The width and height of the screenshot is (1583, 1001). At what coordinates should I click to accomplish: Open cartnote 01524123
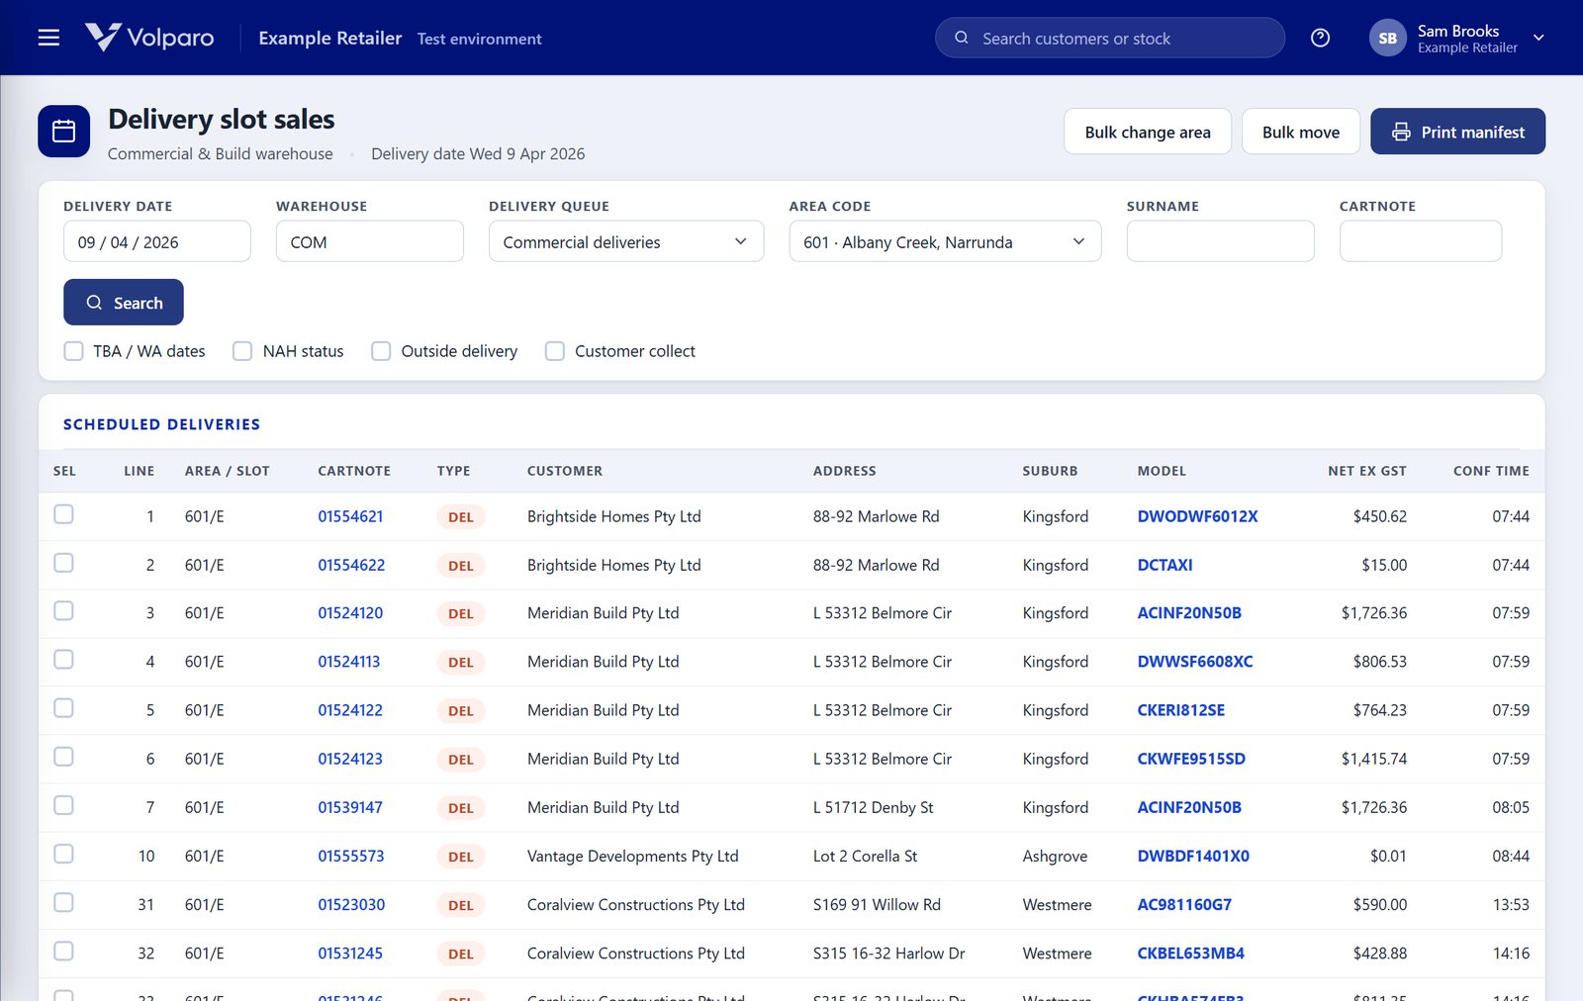[350, 759]
